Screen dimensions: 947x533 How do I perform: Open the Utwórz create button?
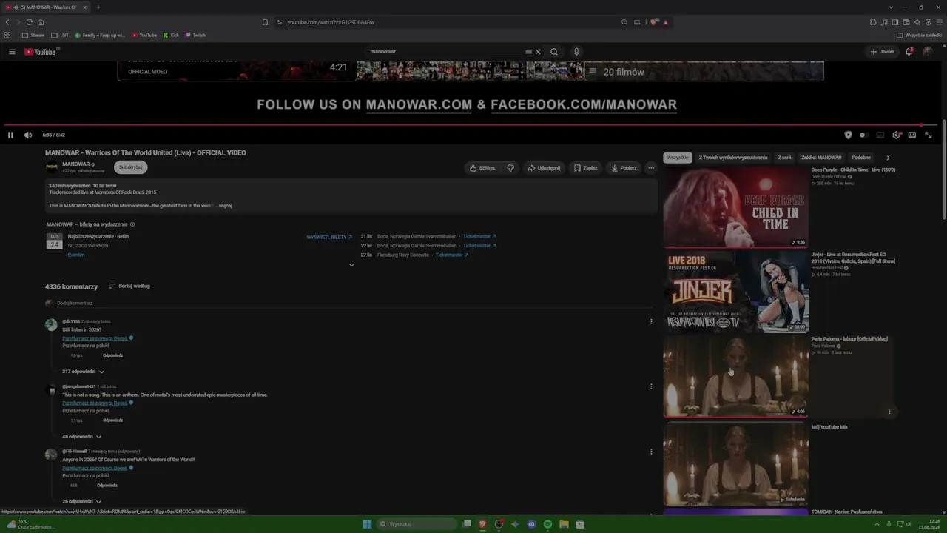[883, 52]
